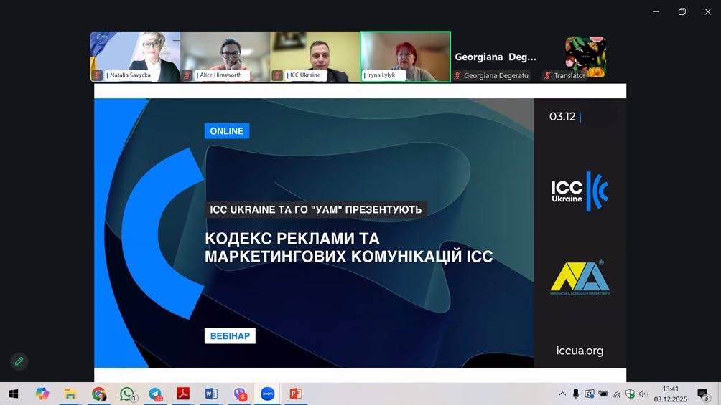Select Natalia Savycka's video thumbnail

(x=135, y=57)
